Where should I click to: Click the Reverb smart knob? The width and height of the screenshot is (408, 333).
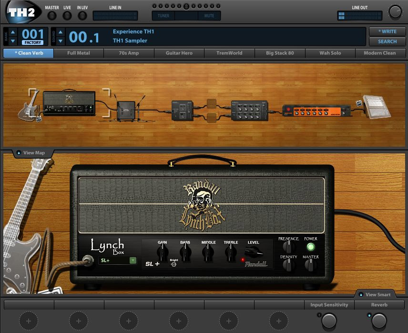pos(379,321)
